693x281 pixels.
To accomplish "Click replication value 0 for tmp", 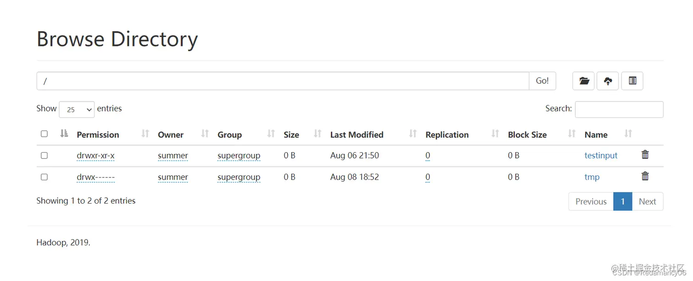I will point(428,177).
